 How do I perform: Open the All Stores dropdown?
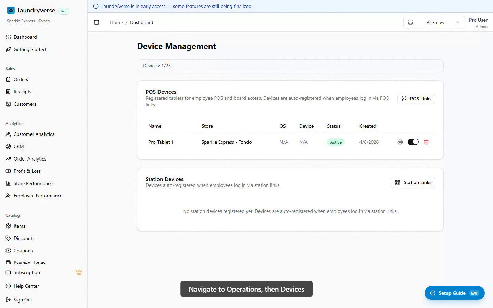point(435,22)
